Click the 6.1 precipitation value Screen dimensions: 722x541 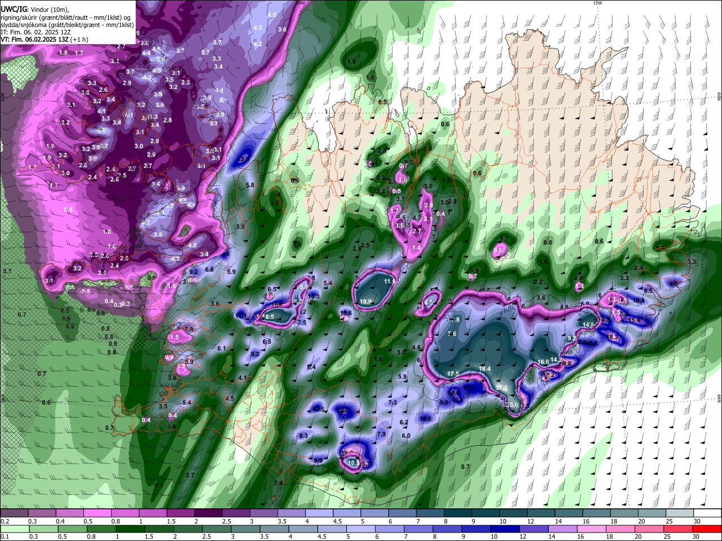point(222,349)
